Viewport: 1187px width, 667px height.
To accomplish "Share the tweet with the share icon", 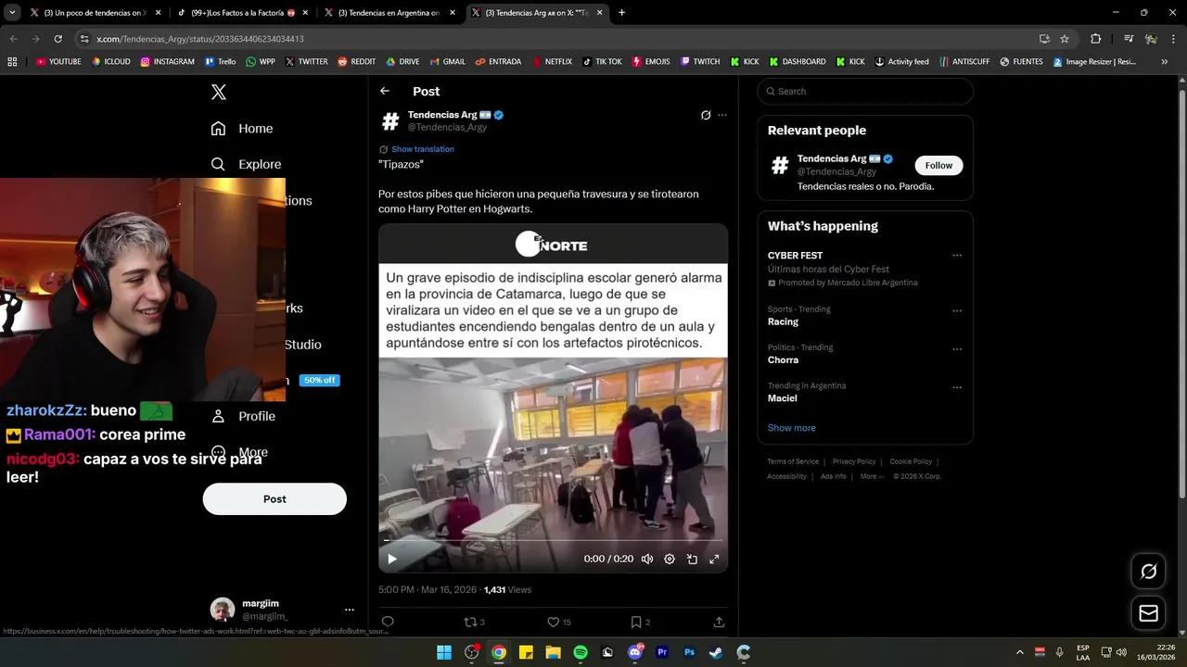I will (719, 622).
